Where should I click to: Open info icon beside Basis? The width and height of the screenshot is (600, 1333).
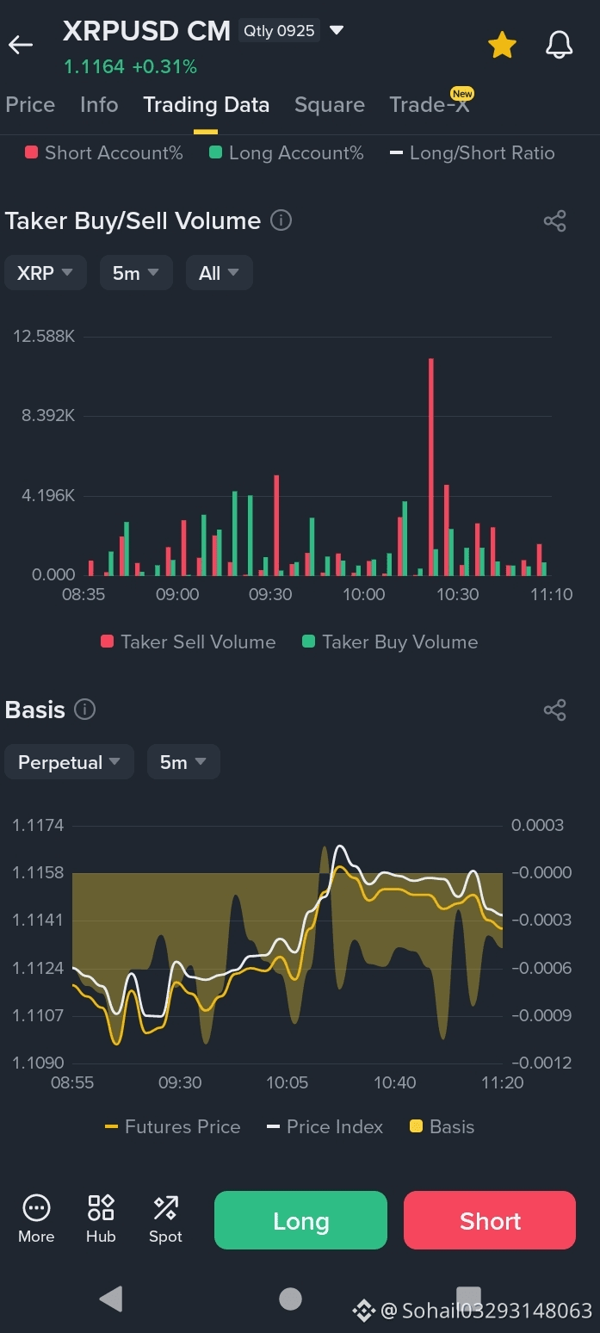click(84, 710)
